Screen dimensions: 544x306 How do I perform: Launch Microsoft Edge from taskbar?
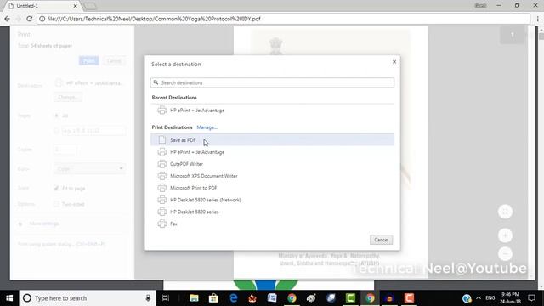[233, 298]
